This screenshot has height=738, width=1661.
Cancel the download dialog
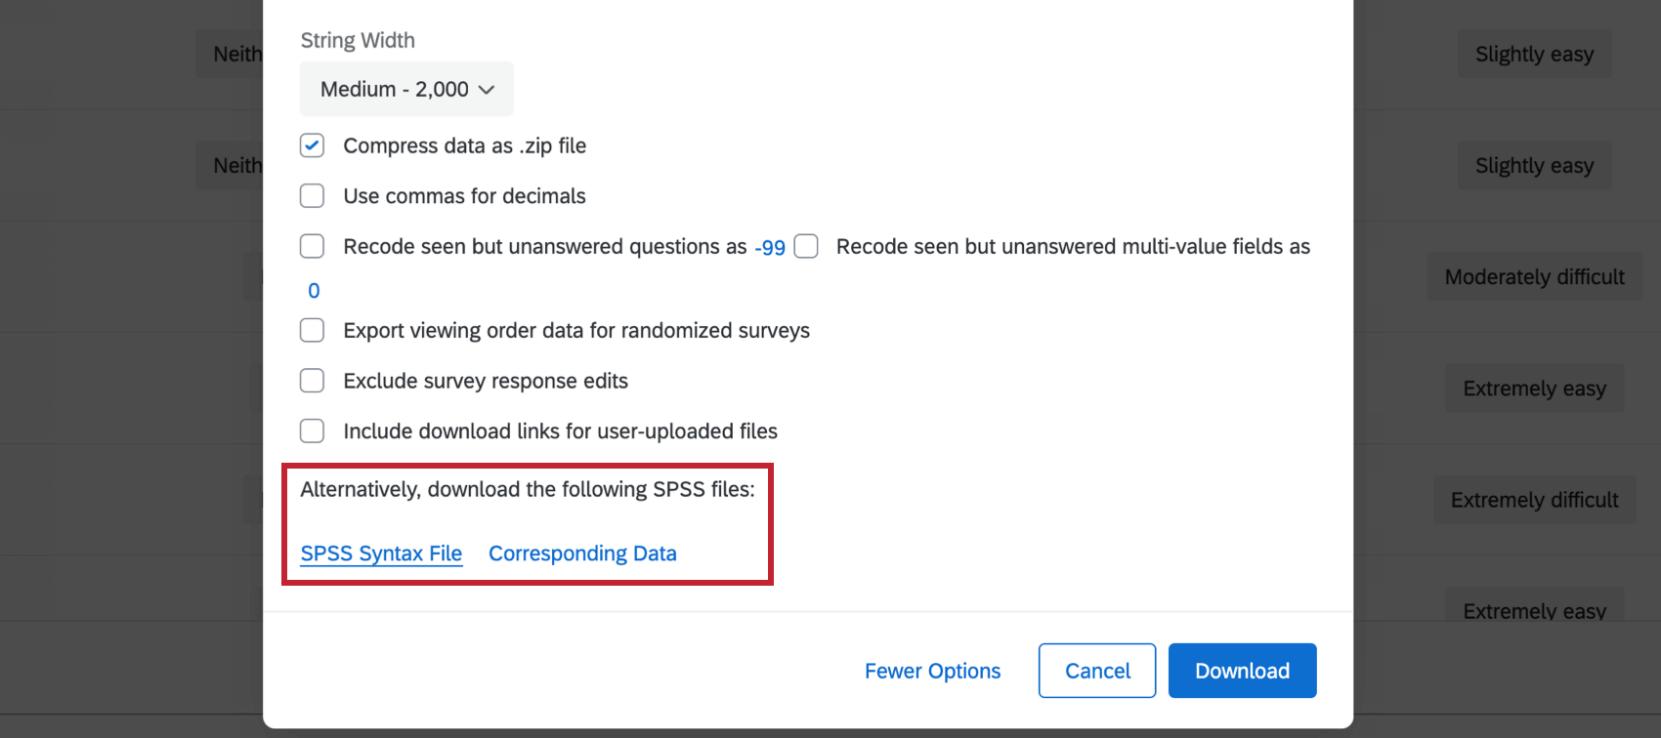click(x=1096, y=671)
